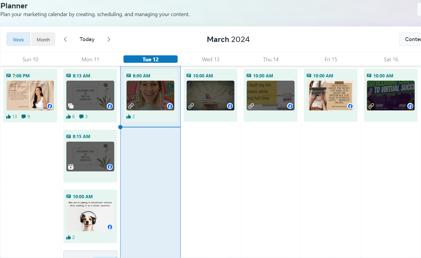Viewport: 421px width, 258px height.
Task: Click the comment bubble icon showing 9 comments
Action: tap(24, 117)
